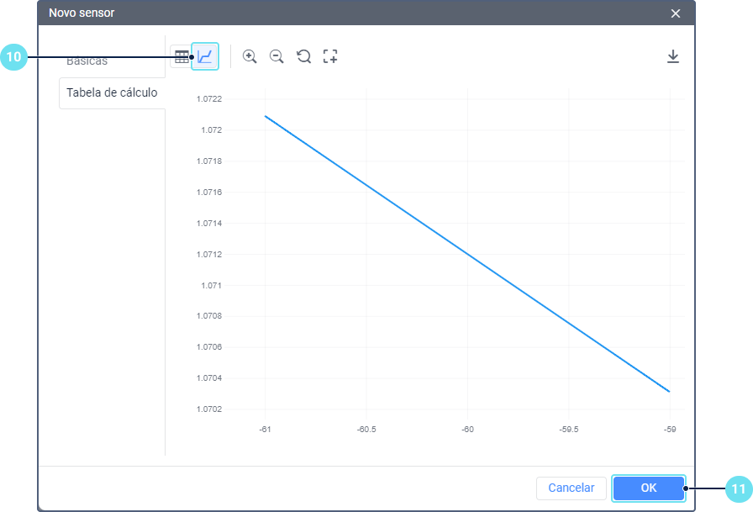Download the chart using the arrow icon
This screenshot has width=753, height=512.
pyautogui.click(x=673, y=56)
